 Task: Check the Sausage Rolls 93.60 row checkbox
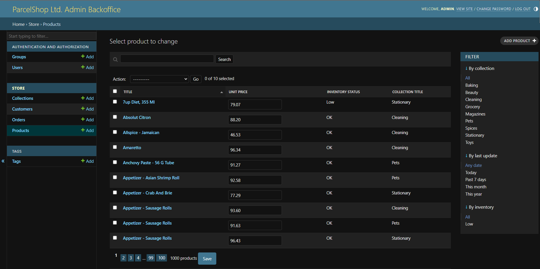click(115, 208)
